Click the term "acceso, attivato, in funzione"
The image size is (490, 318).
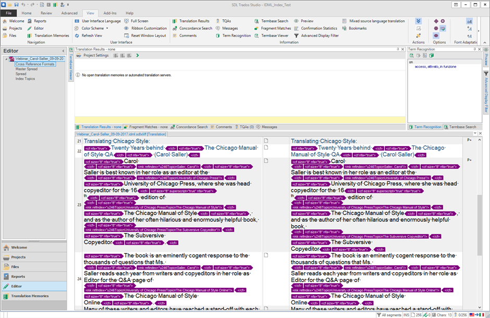pos(435,67)
